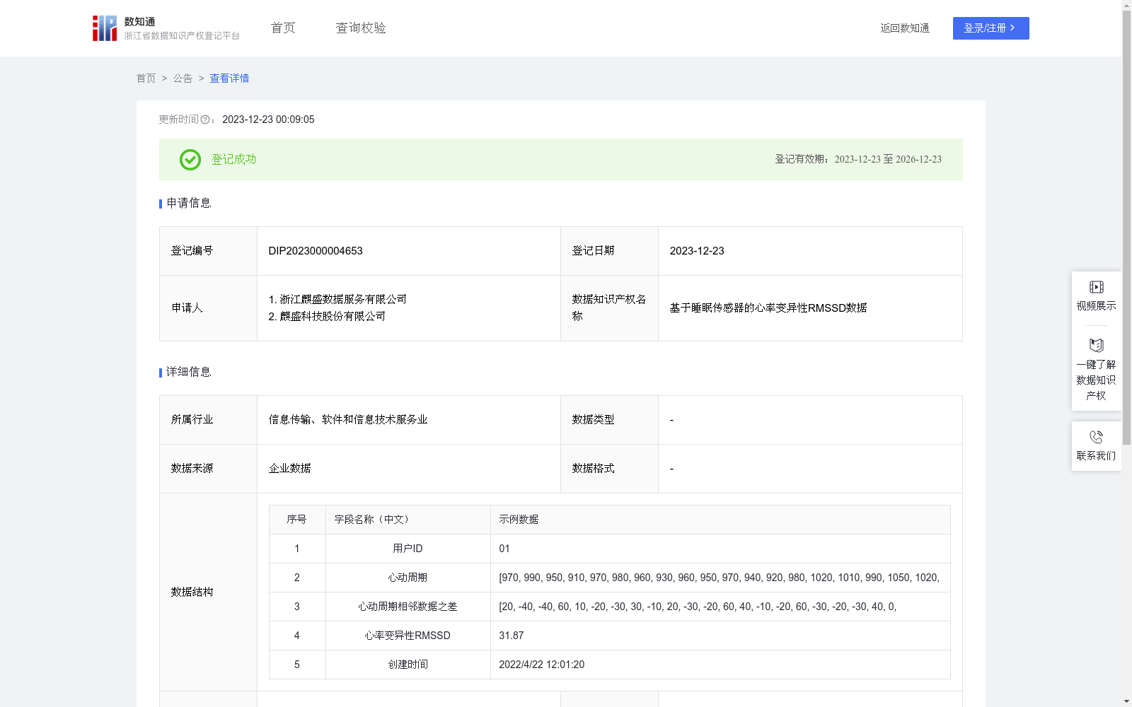
Task: Click the 返回数知通 link
Action: 905,28
